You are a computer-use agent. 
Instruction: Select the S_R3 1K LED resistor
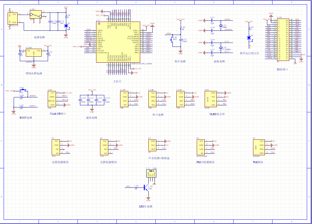pyautogui.click(x=249, y=29)
